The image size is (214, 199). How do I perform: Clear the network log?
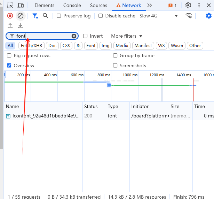pyautogui.click(x=21, y=16)
